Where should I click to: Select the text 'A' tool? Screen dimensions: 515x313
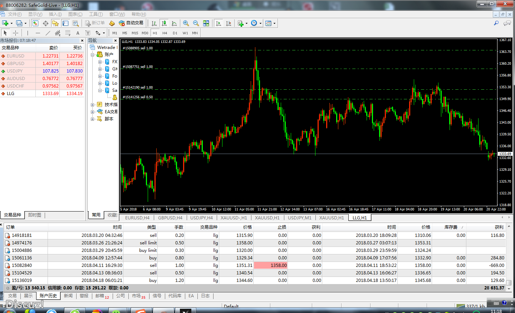click(78, 33)
